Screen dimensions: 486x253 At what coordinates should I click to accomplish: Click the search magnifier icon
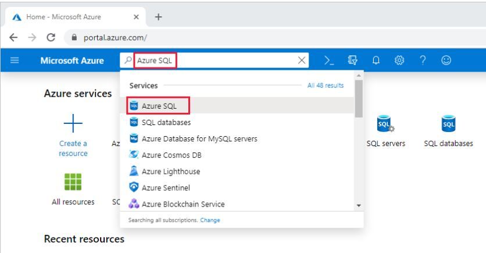pyautogui.click(x=128, y=60)
